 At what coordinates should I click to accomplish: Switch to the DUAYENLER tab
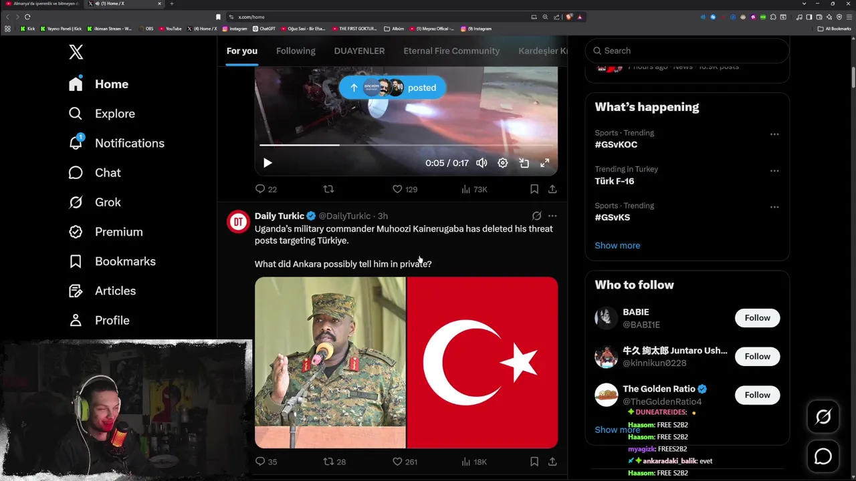[x=359, y=51]
